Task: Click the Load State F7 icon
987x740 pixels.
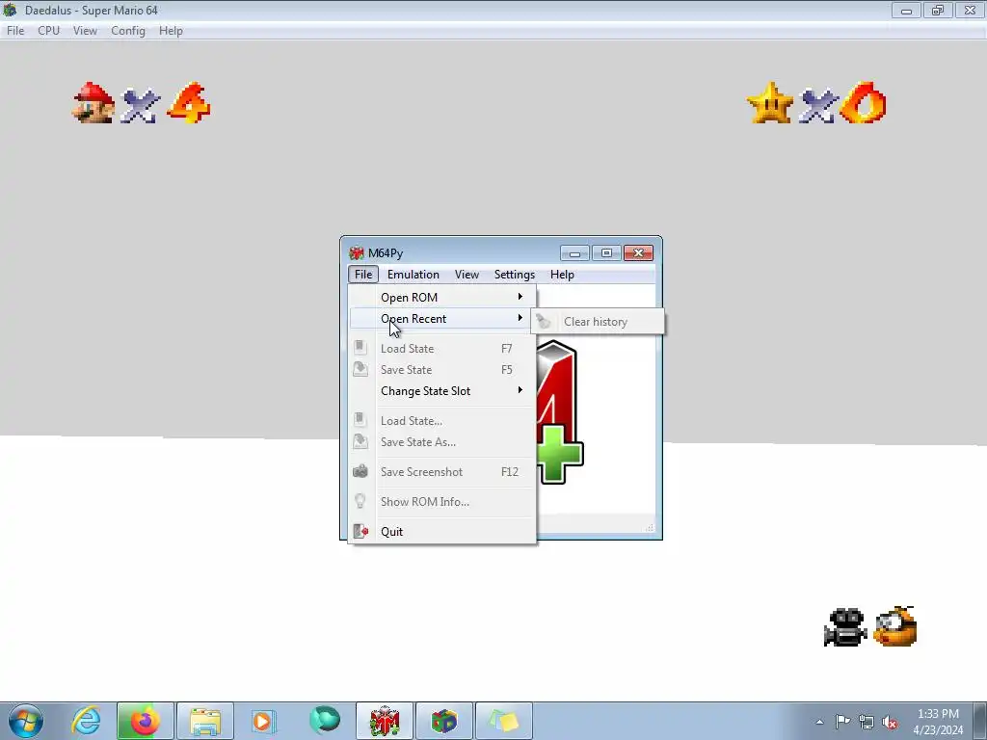Action: 360,347
